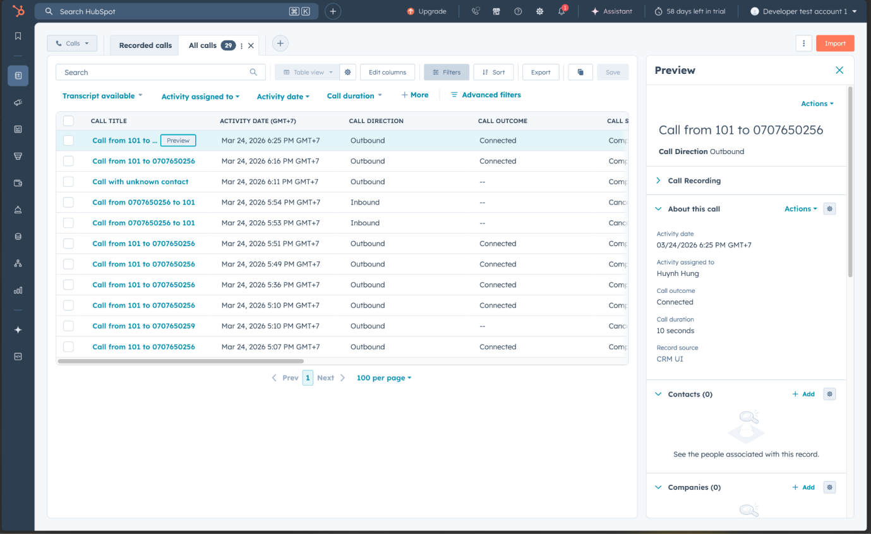
Task: Open Breeze sparkle icon in left sidebar
Action: click(x=18, y=329)
